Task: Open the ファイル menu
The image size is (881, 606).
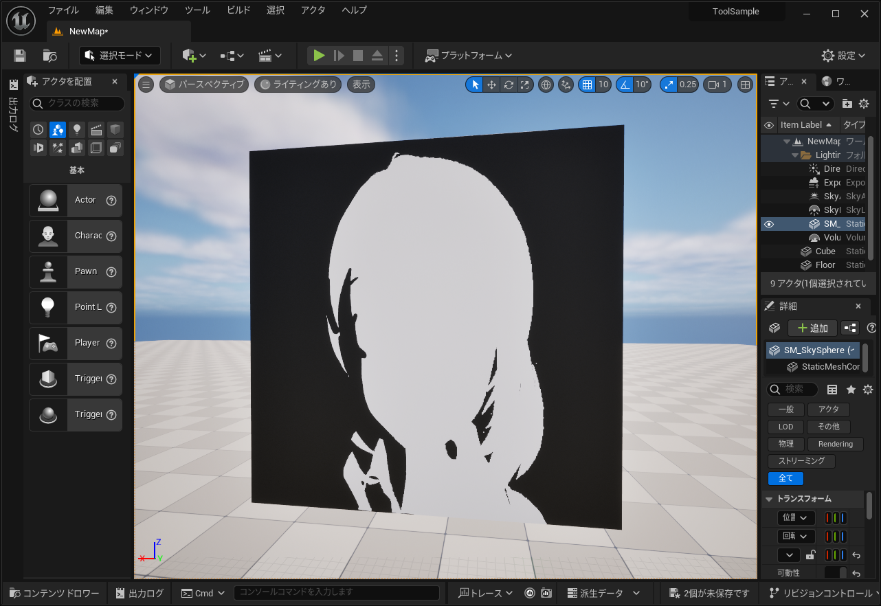Action: (63, 10)
